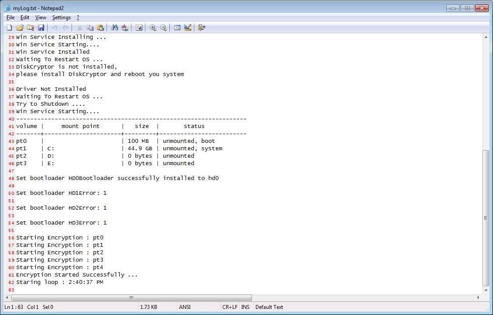The height and width of the screenshot is (315, 493).
Task: Zoom in with the magnifier plus icon
Action: (153, 28)
